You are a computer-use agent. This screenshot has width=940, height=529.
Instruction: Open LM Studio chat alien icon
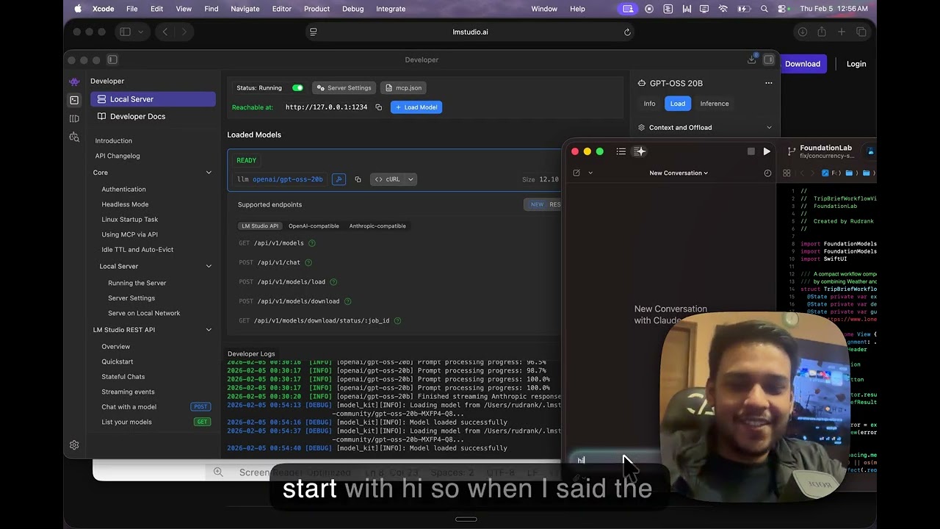click(x=74, y=82)
